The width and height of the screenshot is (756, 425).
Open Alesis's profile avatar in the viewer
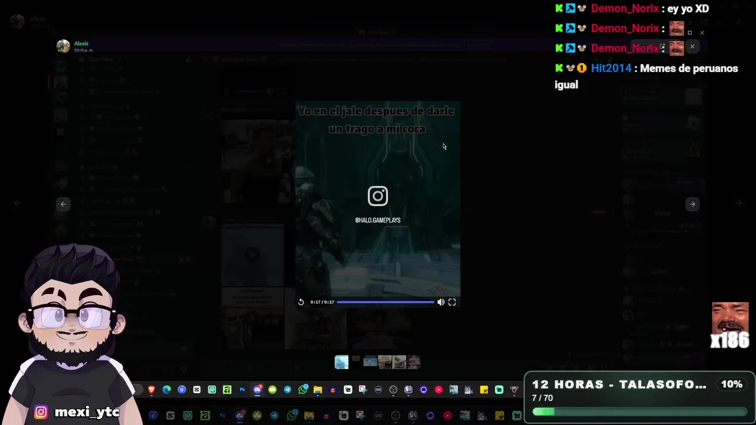(x=63, y=46)
